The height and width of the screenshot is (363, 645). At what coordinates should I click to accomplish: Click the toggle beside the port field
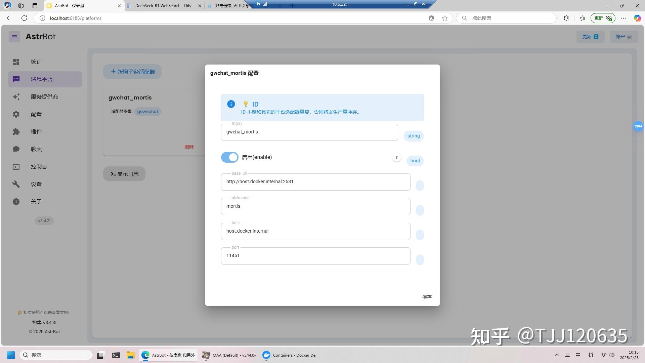coord(420,259)
